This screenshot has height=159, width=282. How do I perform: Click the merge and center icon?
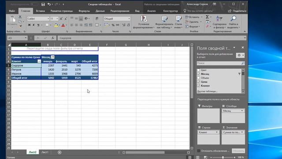point(97,25)
